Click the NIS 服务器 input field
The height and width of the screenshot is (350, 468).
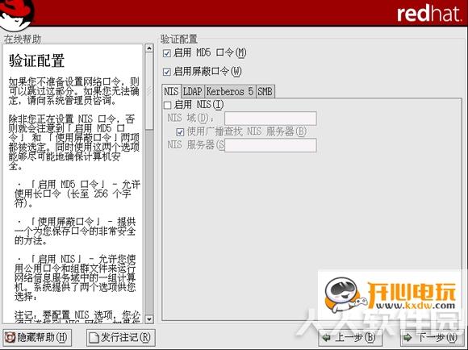coord(270,145)
